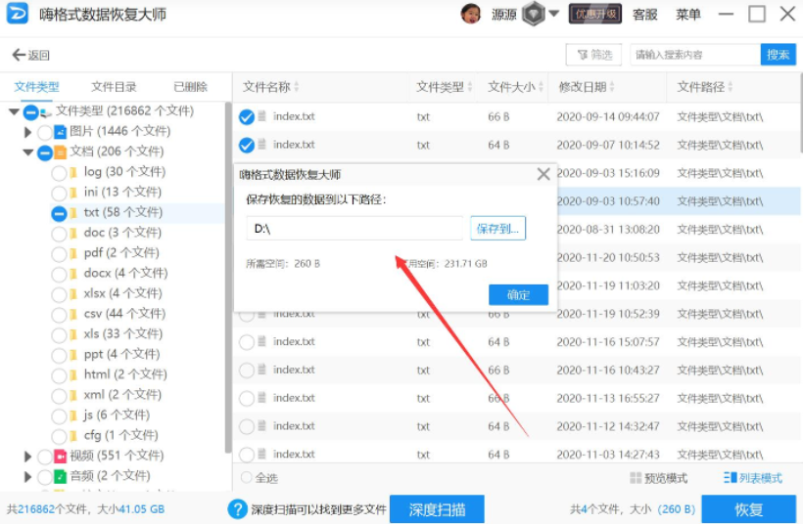Sort by 文件类型 column arrows
This screenshot has width=803, height=524.
pos(470,87)
